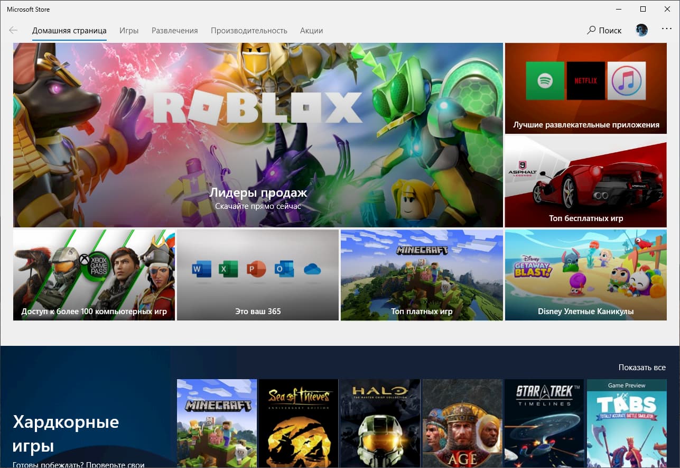Image resolution: width=680 pixels, height=468 pixels.
Task: Open Поиск search
Action: coord(604,31)
